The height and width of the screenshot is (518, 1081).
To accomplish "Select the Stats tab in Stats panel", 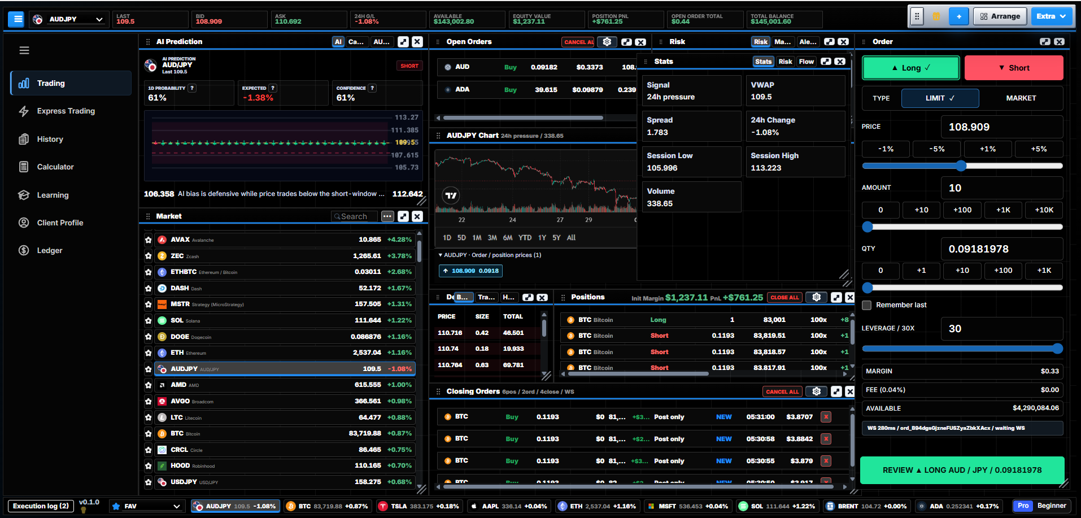I will point(763,62).
